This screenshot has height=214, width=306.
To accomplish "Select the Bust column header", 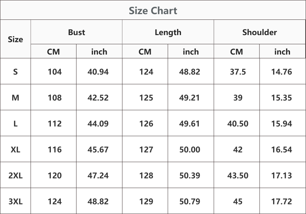I will pos(76,32).
